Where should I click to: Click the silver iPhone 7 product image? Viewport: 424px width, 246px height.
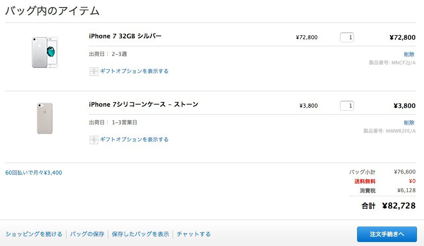coord(45,52)
